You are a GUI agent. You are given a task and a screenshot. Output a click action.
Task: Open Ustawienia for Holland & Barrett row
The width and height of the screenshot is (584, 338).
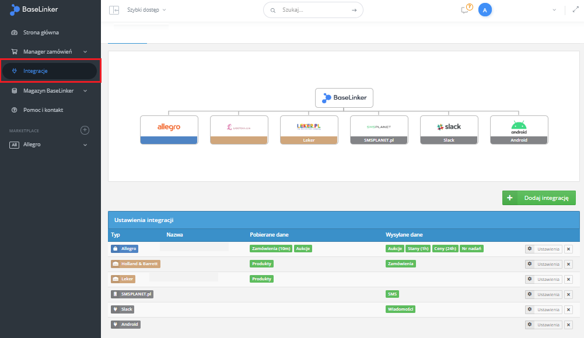tap(543, 265)
